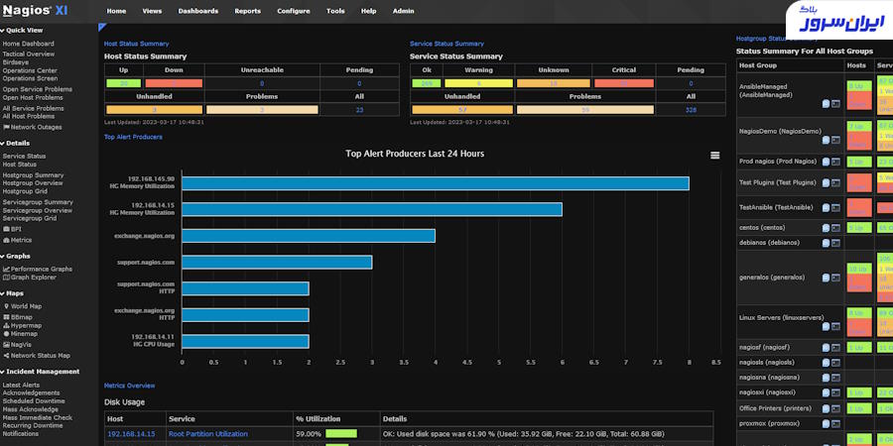Click the Network Status Map share icon
Viewport: 893px width, 446px height.
point(6,356)
